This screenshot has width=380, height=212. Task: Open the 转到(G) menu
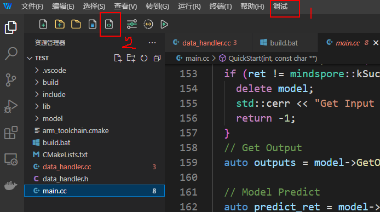pyautogui.click(x=157, y=7)
